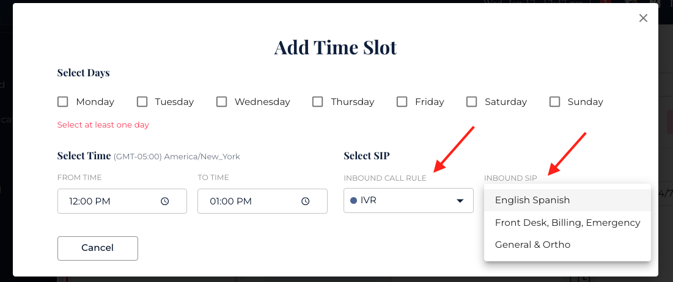The width and height of the screenshot is (673, 282).
Task: Expand the Inbound Call Rule dropdown arrow
Action: [460, 201]
